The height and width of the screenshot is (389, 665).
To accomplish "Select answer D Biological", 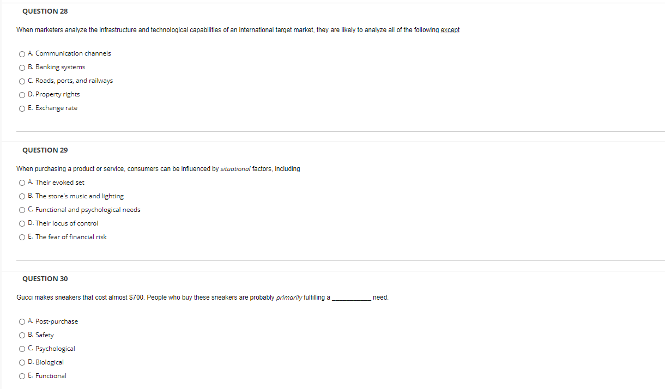I will (x=22, y=362).
